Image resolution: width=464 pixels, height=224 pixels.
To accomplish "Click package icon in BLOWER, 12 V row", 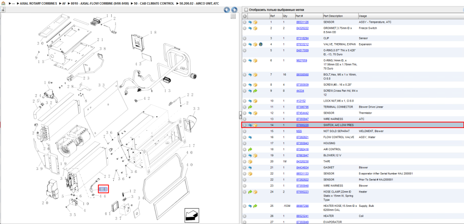I will tap(255, 155).
